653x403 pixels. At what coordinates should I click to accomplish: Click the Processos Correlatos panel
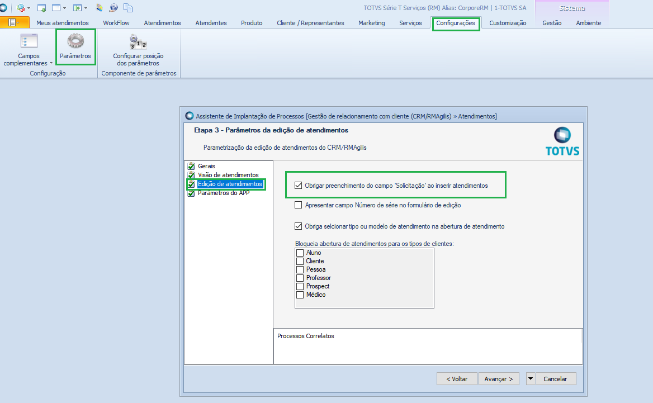pyautogui.click(x=428, y=347)
